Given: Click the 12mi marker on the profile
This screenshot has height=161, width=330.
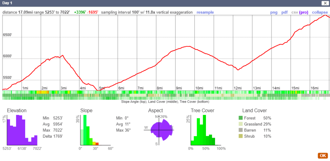Looking at the screenshot, I should tap(238, 88).
